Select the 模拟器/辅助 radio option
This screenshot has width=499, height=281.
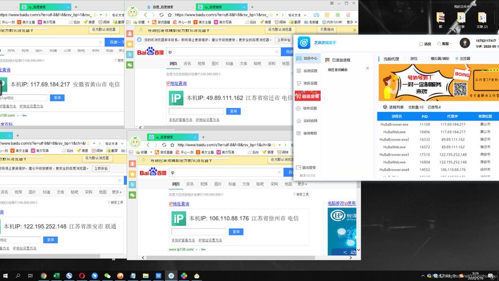pyautogui.click(x=438, y=58)
